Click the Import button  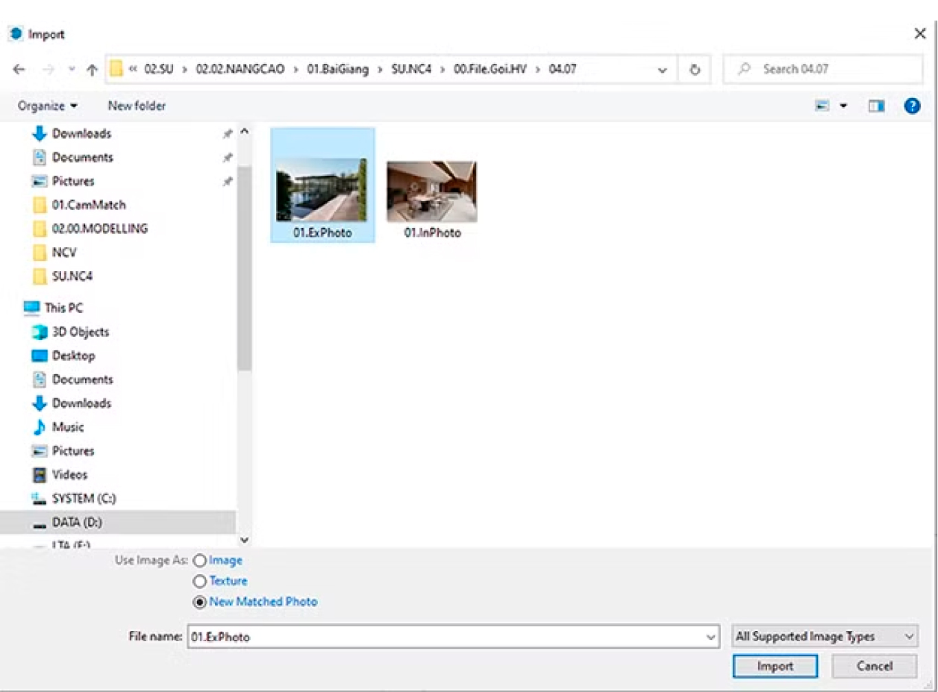pos(775,666)
